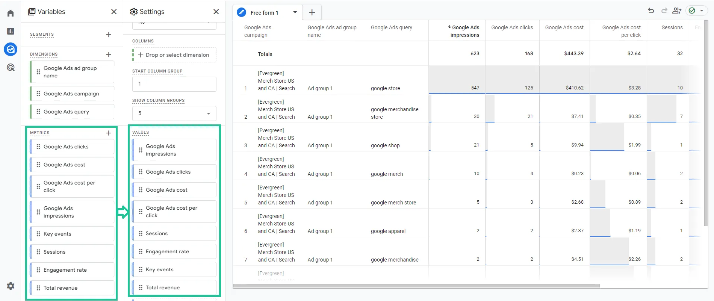Add a new metric with plus icon
Image resolution: width=714 pixels, height=301 pixels.
(109, 133)
